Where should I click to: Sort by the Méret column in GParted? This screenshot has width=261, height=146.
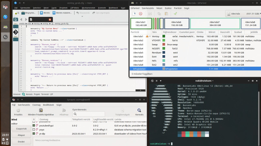tap(212, 32)
